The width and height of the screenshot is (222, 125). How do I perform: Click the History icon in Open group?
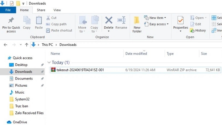pyautogui.click(x=192, y=31)
